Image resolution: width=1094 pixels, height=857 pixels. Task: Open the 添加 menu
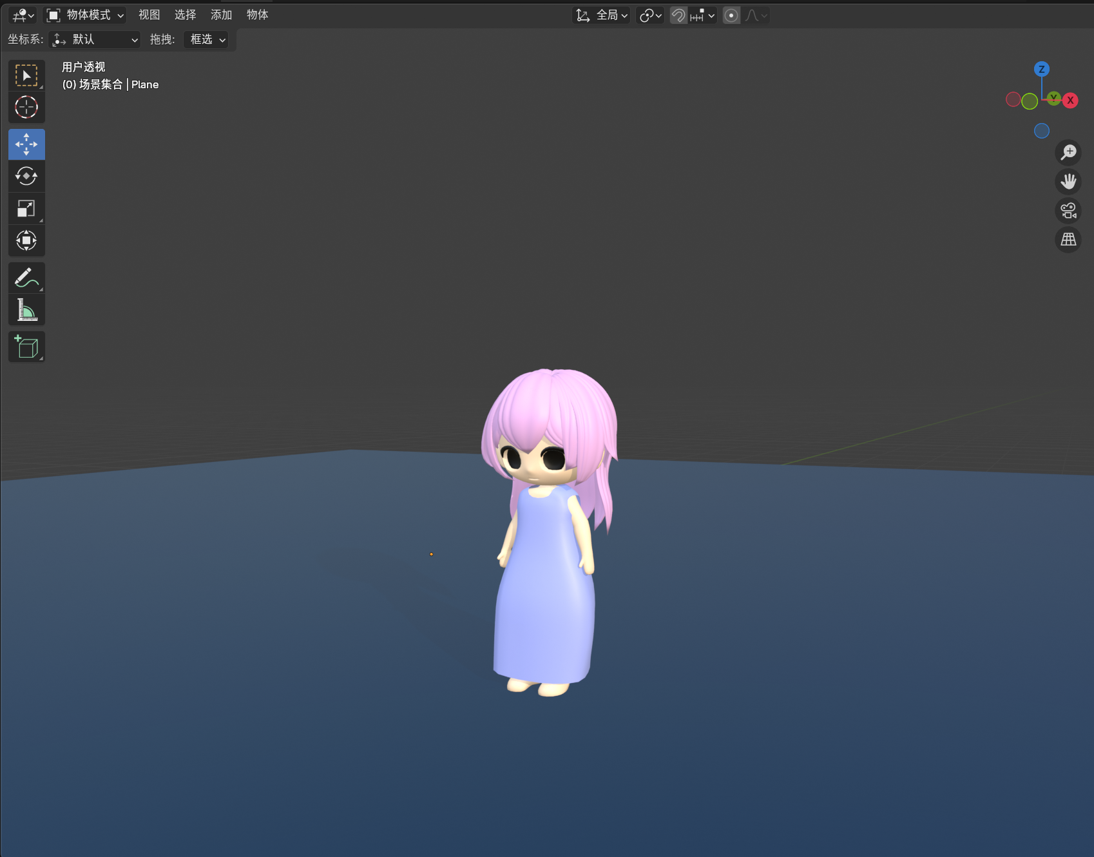tap(221, 15)
